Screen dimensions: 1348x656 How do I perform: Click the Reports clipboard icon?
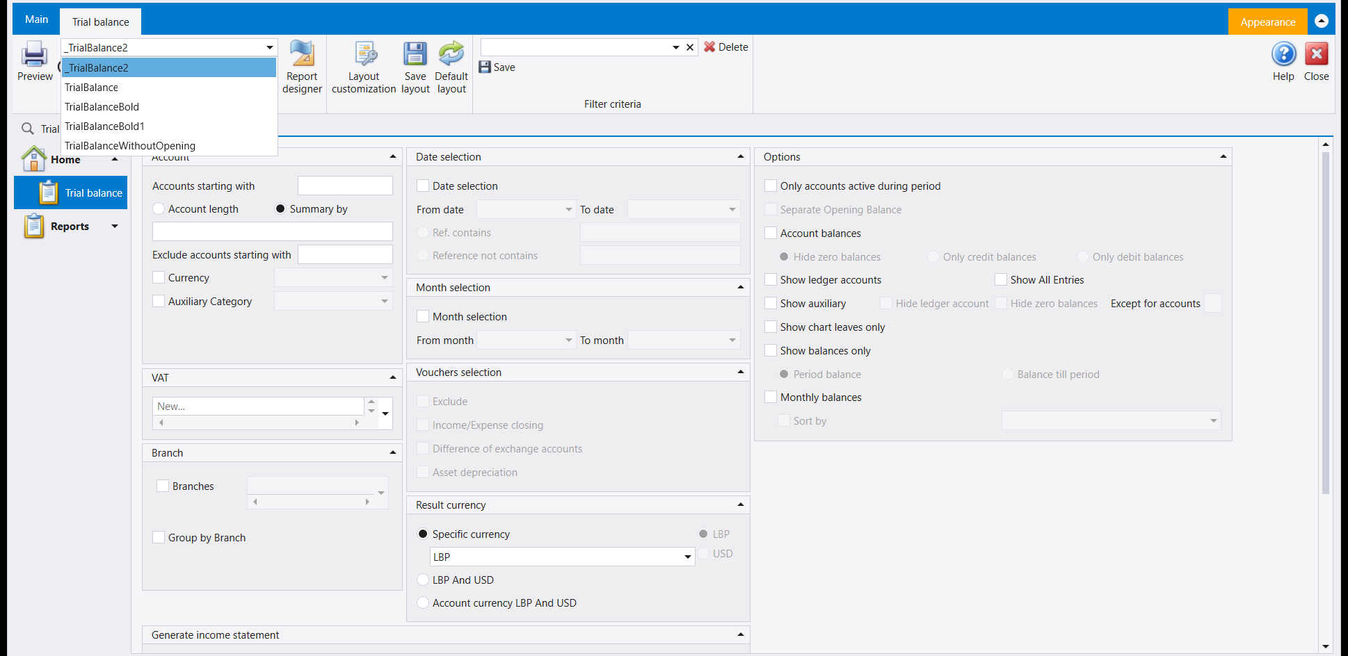tap(33, 226)
